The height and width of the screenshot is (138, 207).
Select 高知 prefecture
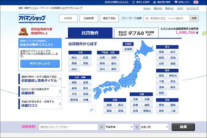click(121, 111)
